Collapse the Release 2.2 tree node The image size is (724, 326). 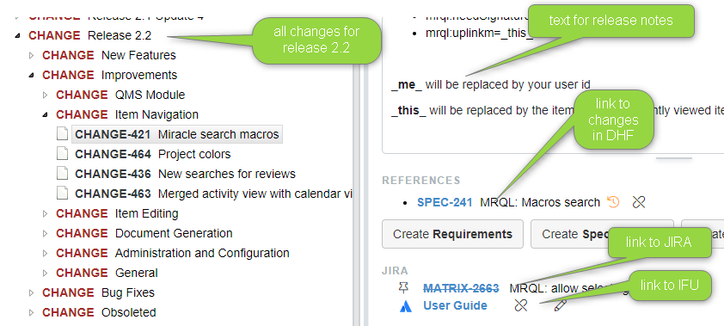coord(17,35)
